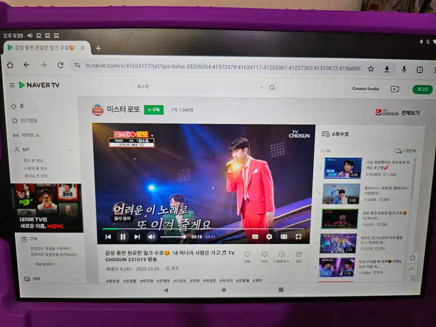This screenshot has width=436, height=327.
Task: Open playlist video with 2:00 duration
Action: pyautogui.click(x=341, y=194)
